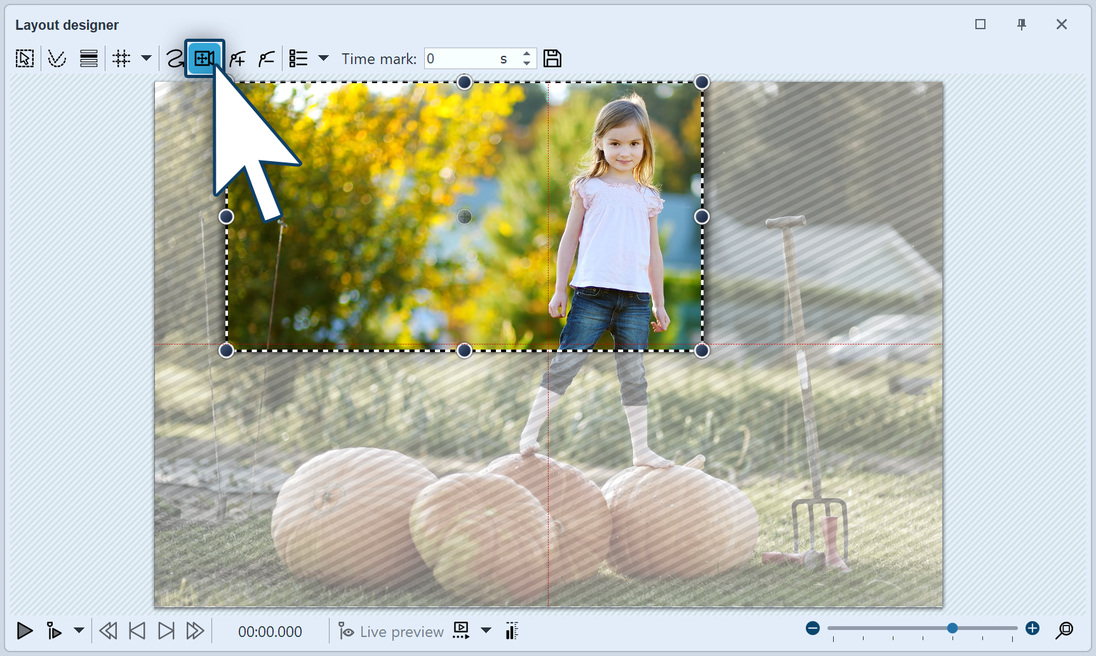Select the object selection tool
Screen dimensions: 1096x656
tap(24, 58)
